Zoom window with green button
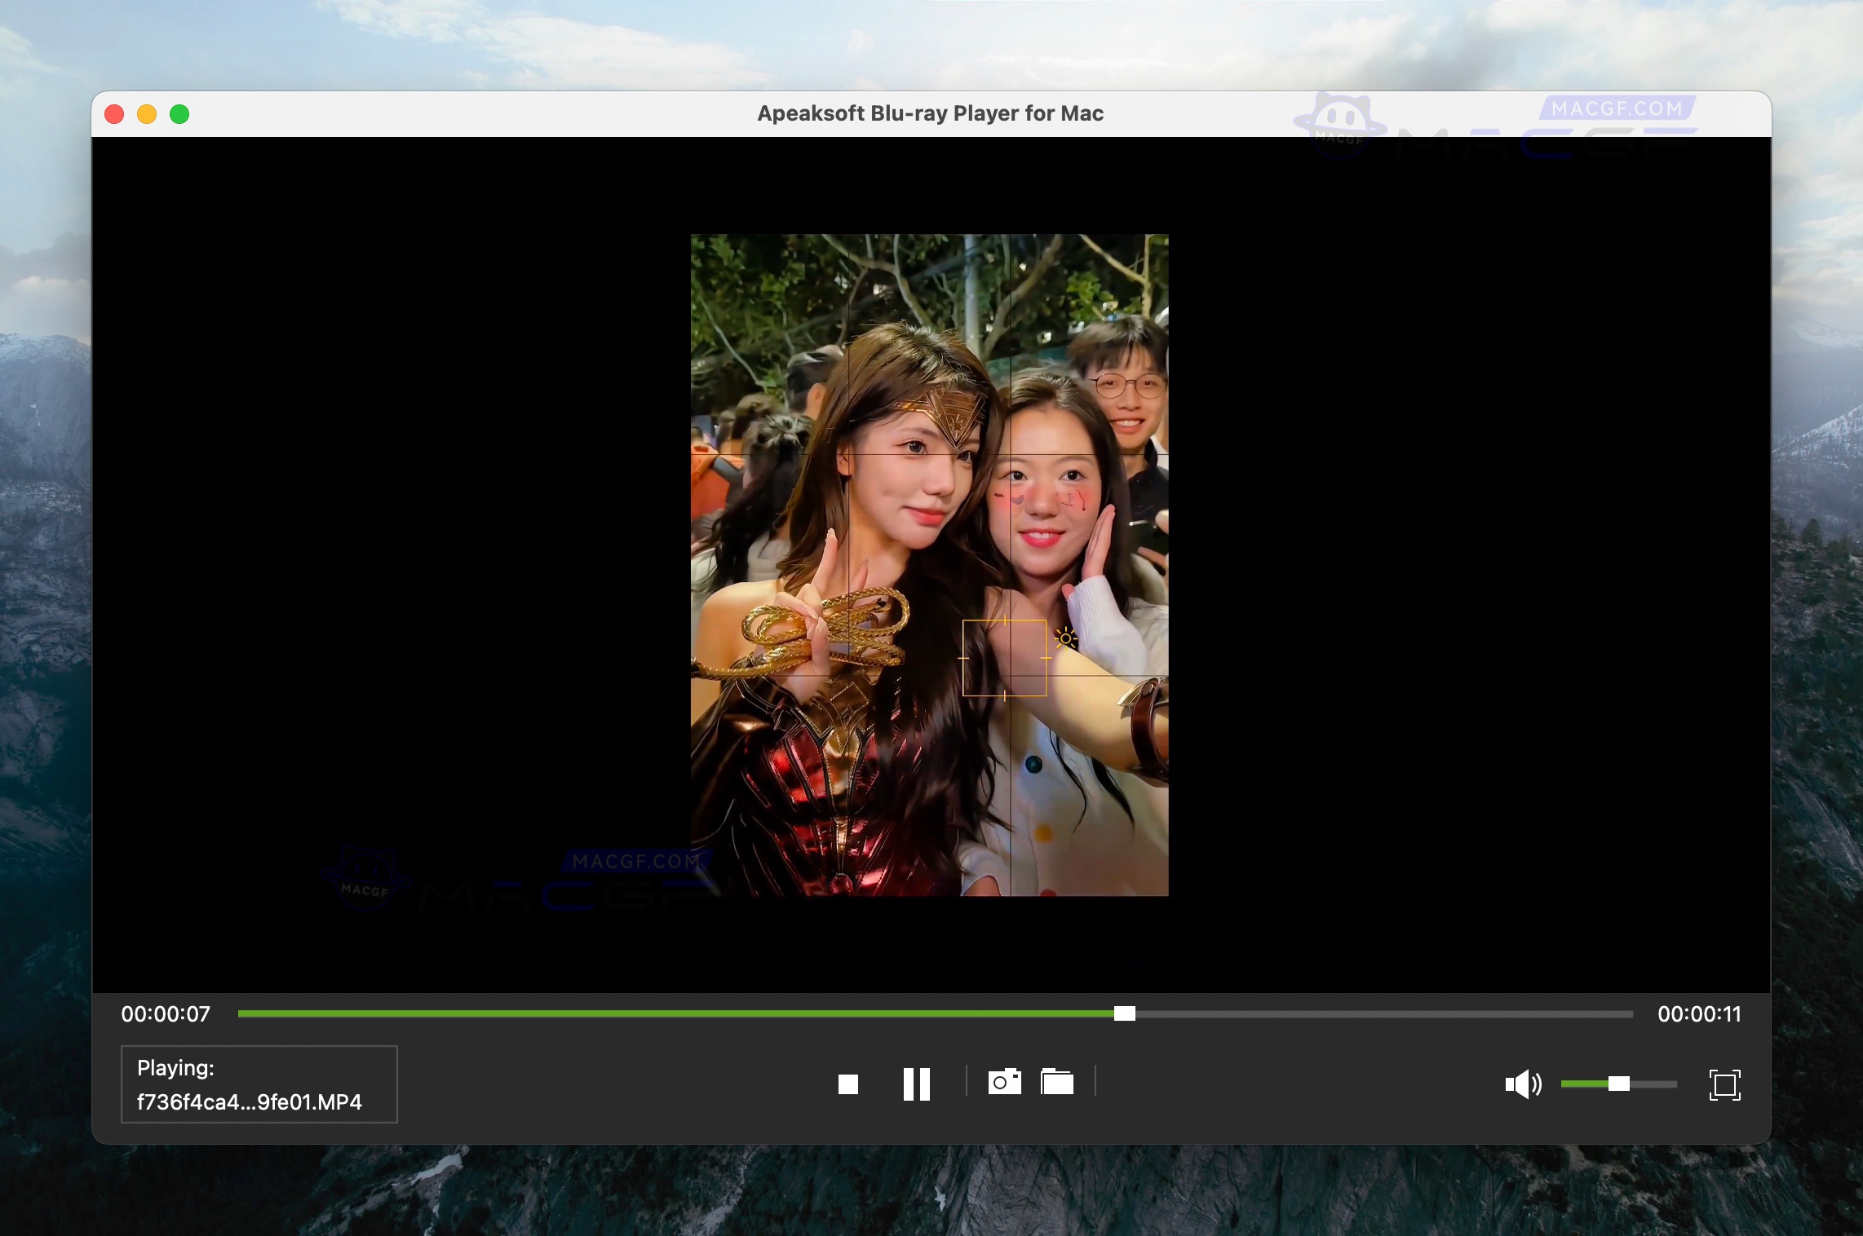The height and width of the screenshot is (1236, 1863). pyautogui.click(x=179, y=114)
